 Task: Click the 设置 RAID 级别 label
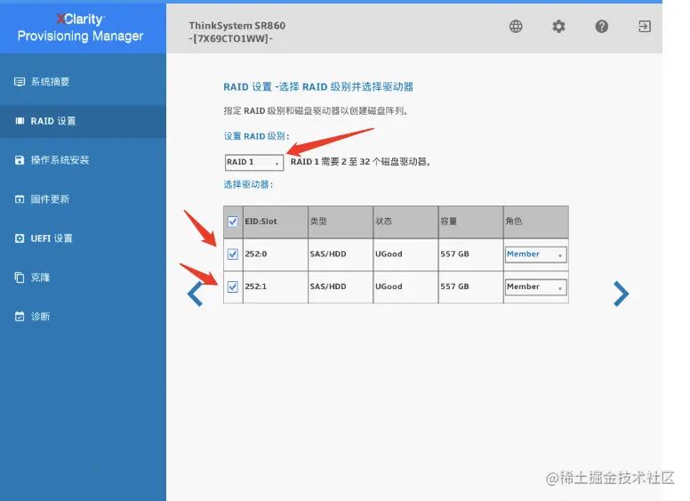point(257,136)
